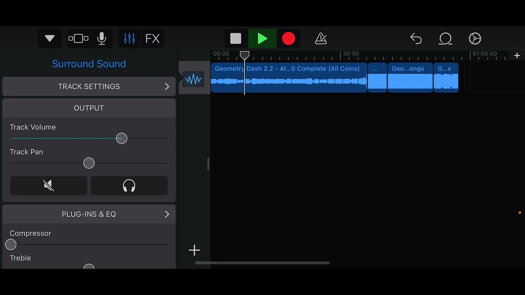
Task: Select the Geo...ongs audio region
Action: 410,77
